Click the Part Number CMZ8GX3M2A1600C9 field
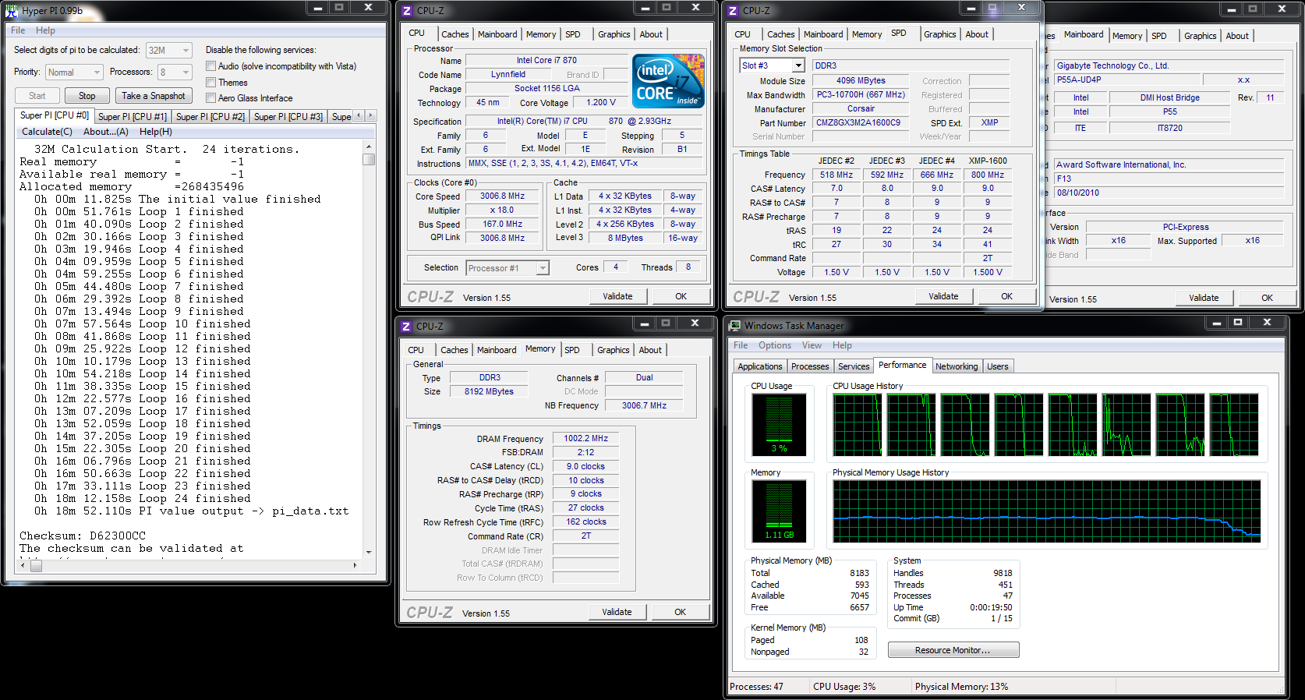This screenshot has width=1305, height=700. 861,123
